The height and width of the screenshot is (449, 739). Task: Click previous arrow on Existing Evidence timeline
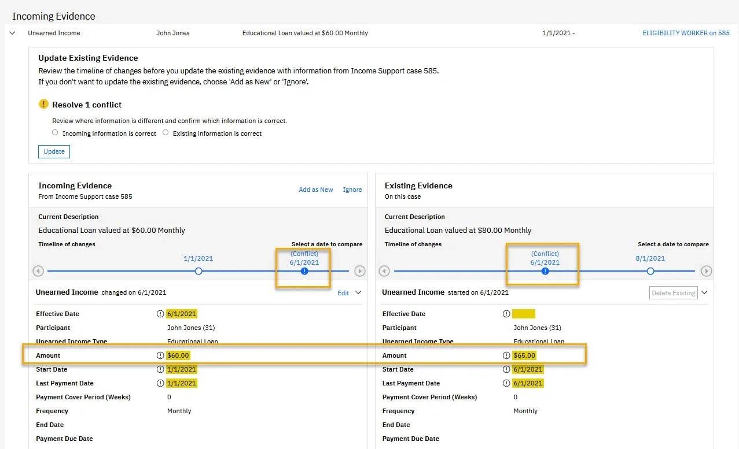coord(384,271)
